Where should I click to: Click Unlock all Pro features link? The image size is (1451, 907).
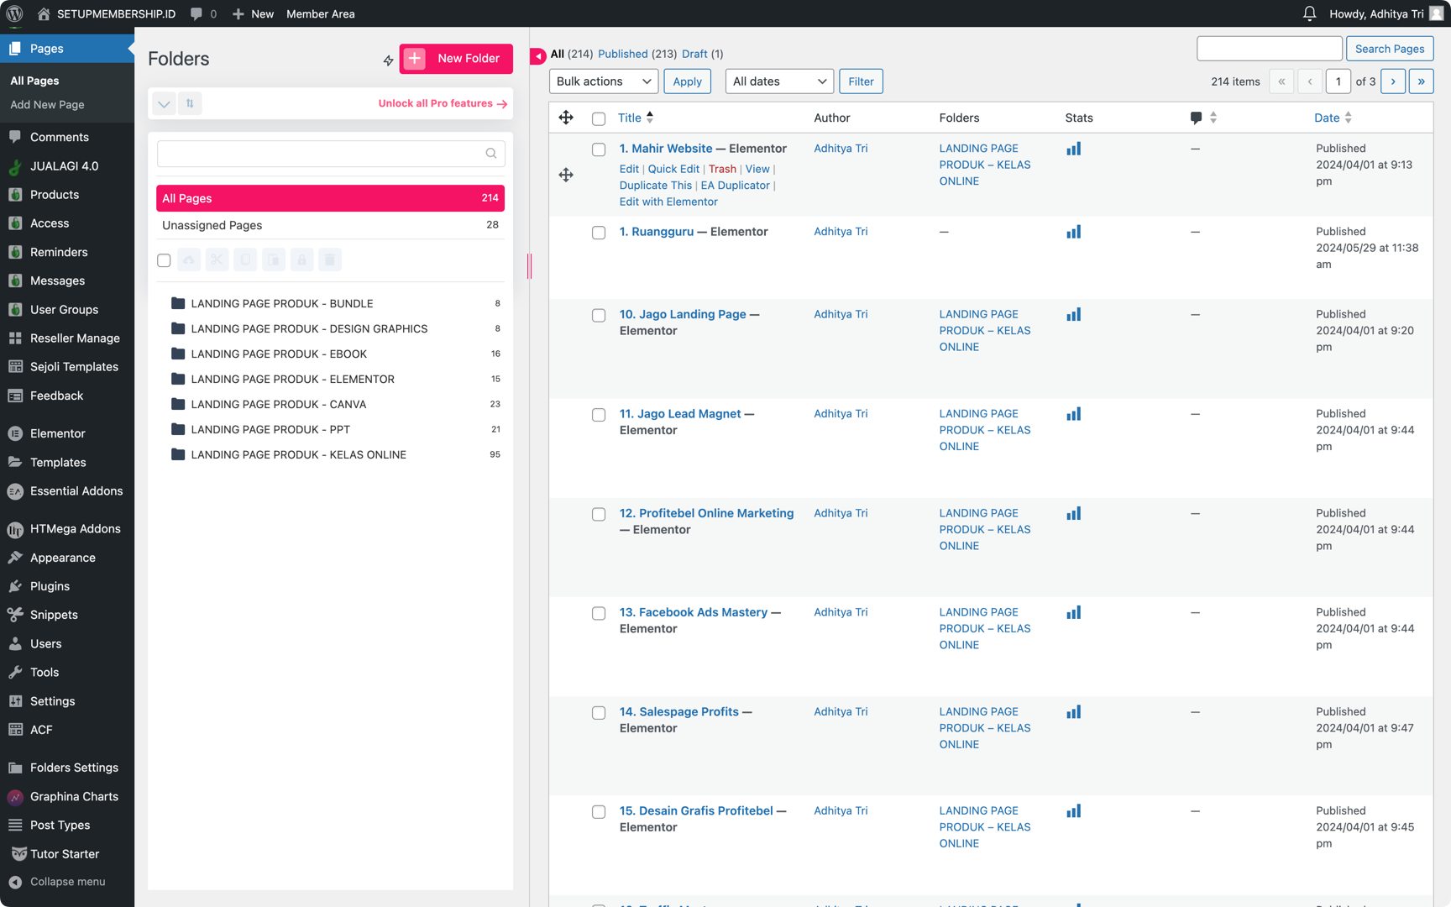442,103
